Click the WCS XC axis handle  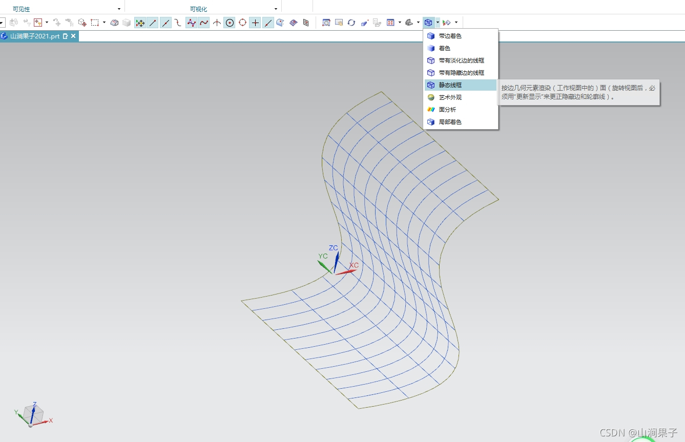[346, 271]
